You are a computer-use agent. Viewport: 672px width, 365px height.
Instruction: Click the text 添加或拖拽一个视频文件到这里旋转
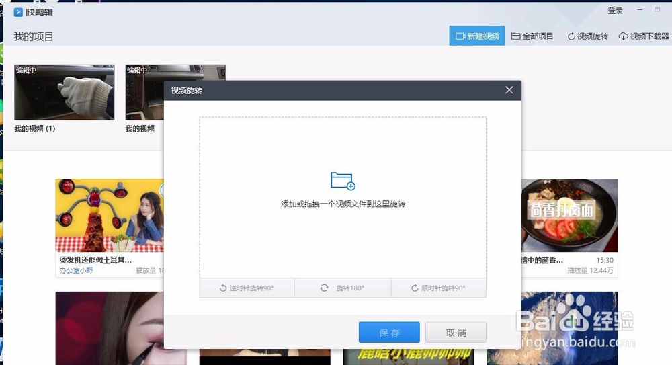pos(343,204)
